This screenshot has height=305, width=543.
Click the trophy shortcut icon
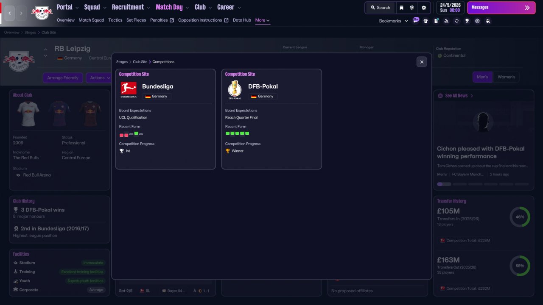pos(467,21)
